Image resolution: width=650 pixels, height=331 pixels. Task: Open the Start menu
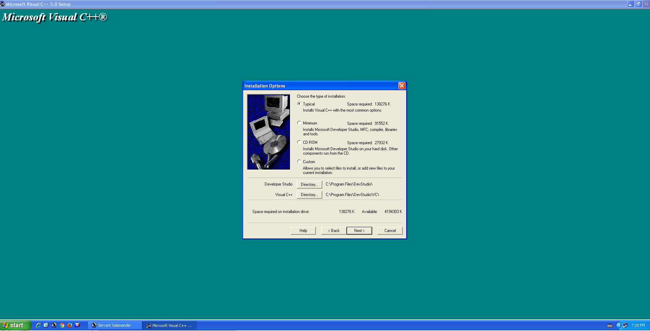tap(15, 325)
